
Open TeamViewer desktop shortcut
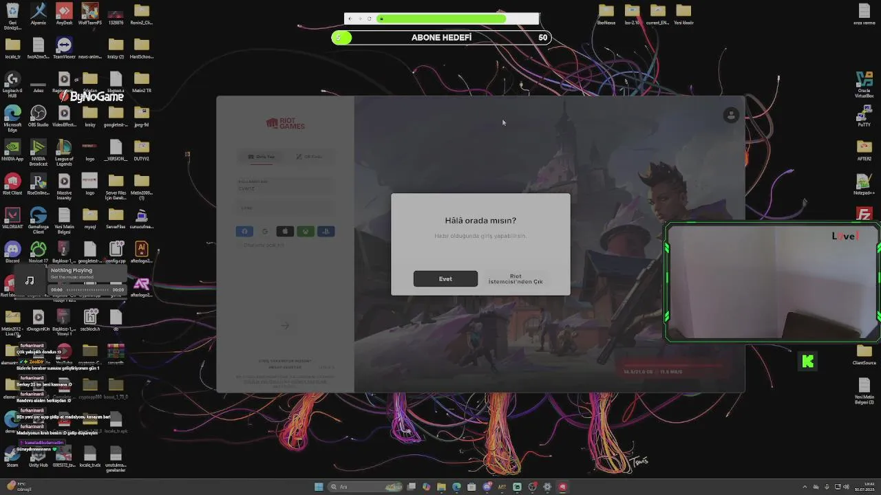click(64, 48)
